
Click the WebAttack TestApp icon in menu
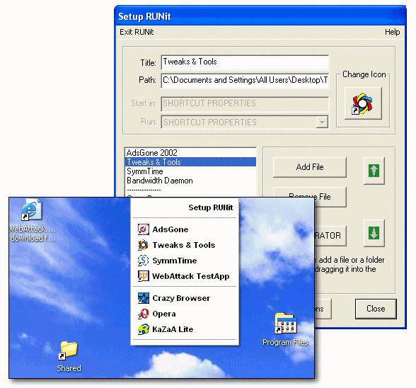pyautogui.click(x=143, y=276)
